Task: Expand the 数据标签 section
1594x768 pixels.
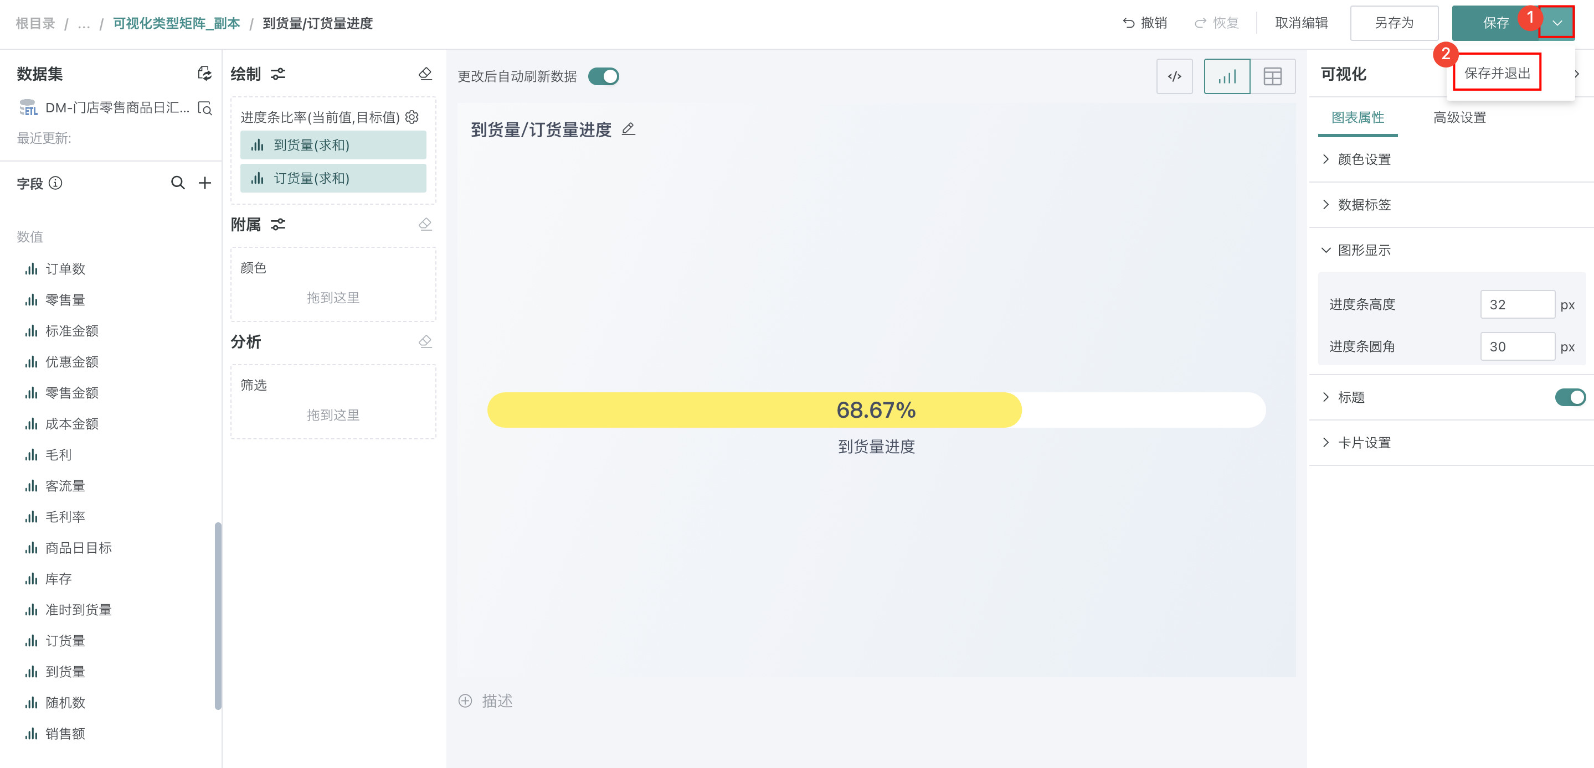Action: (1364, 205)
